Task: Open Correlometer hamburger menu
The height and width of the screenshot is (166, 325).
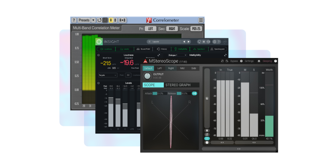Action: 201,20
